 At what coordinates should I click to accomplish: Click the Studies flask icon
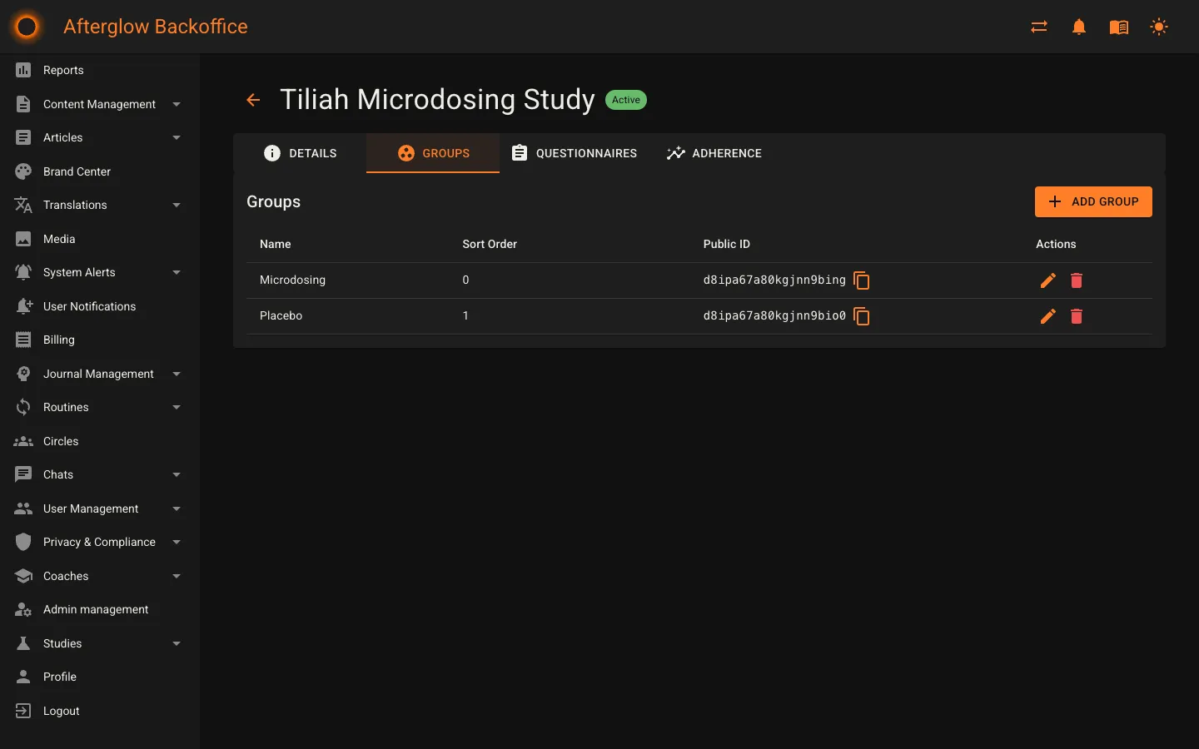(x=23, y=643)
